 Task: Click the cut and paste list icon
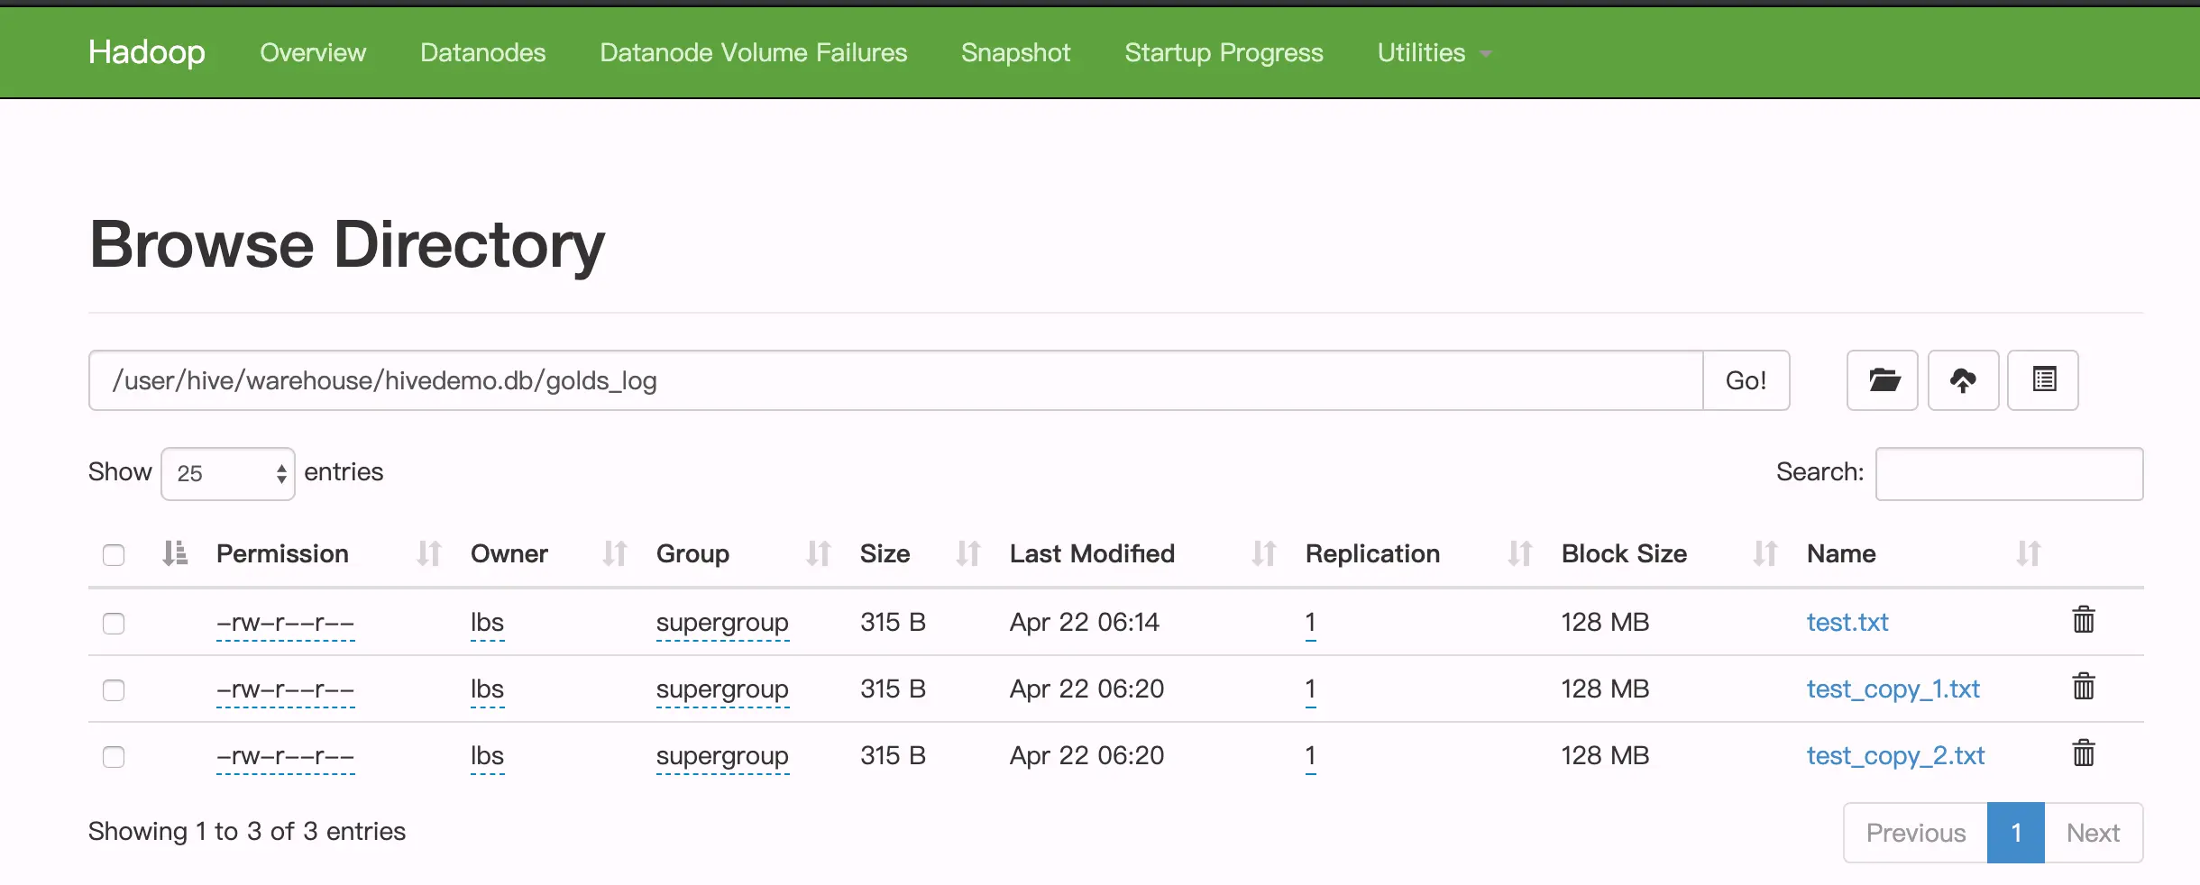(2043, 380)
